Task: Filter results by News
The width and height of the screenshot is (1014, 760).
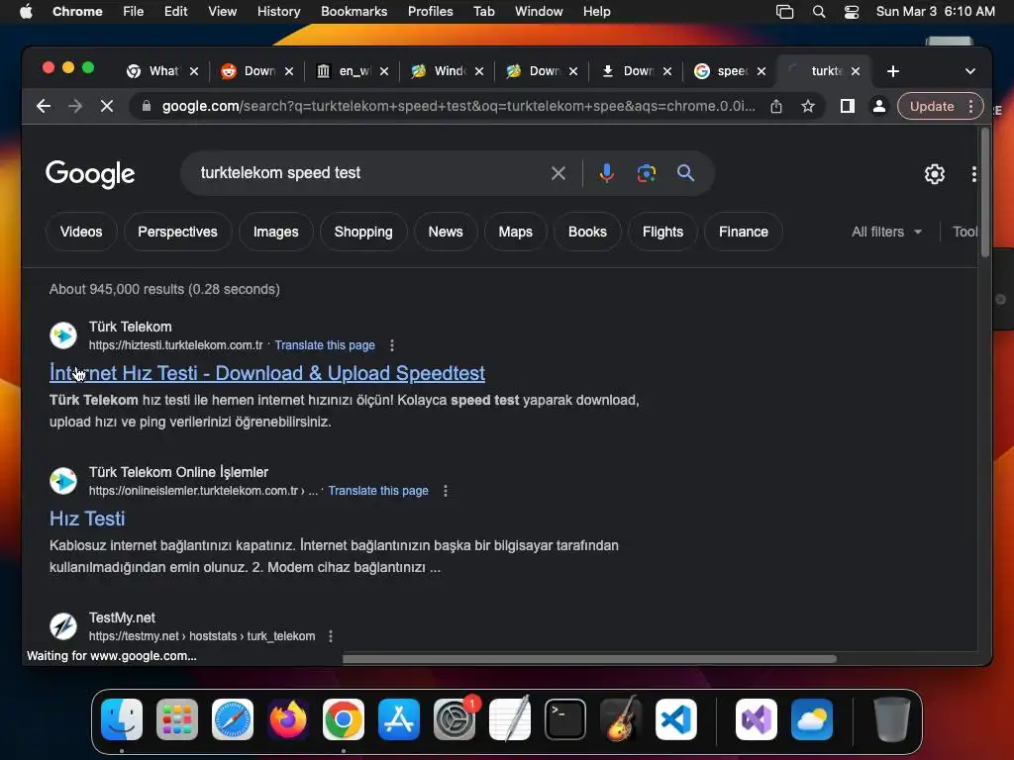Action: coord(446,232)
